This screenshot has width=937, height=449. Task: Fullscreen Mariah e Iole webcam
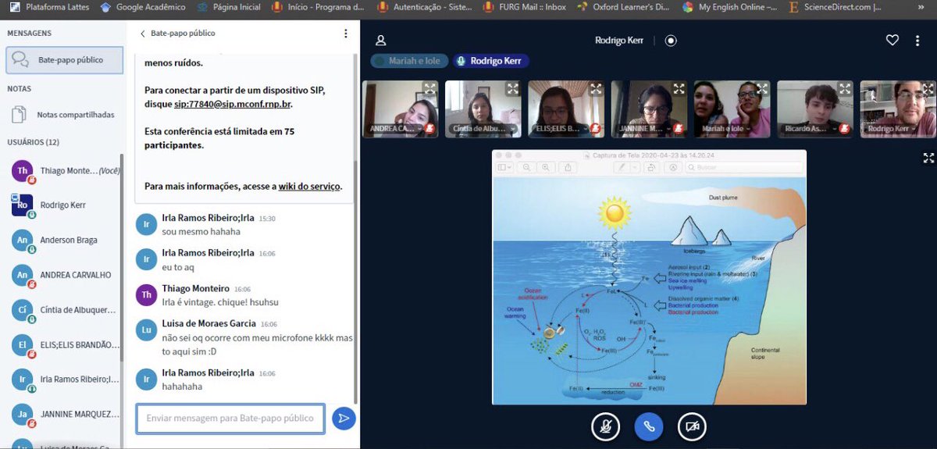pos(762,88)
